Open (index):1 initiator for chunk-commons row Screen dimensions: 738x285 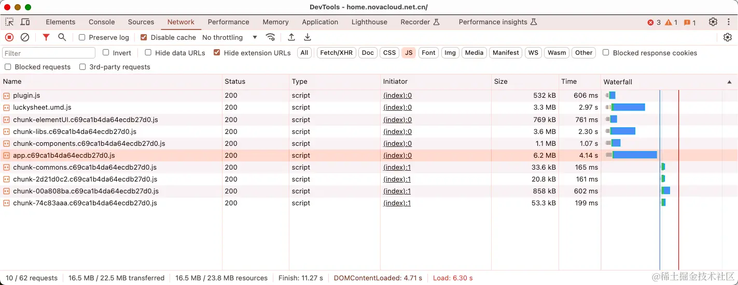point(397,168)
